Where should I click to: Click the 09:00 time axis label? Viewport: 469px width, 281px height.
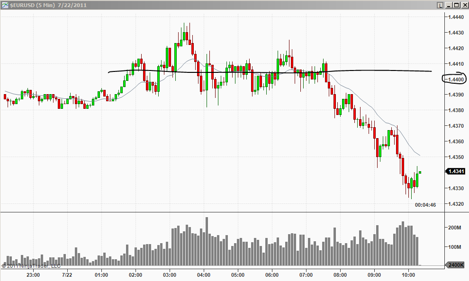pos(374,275)
